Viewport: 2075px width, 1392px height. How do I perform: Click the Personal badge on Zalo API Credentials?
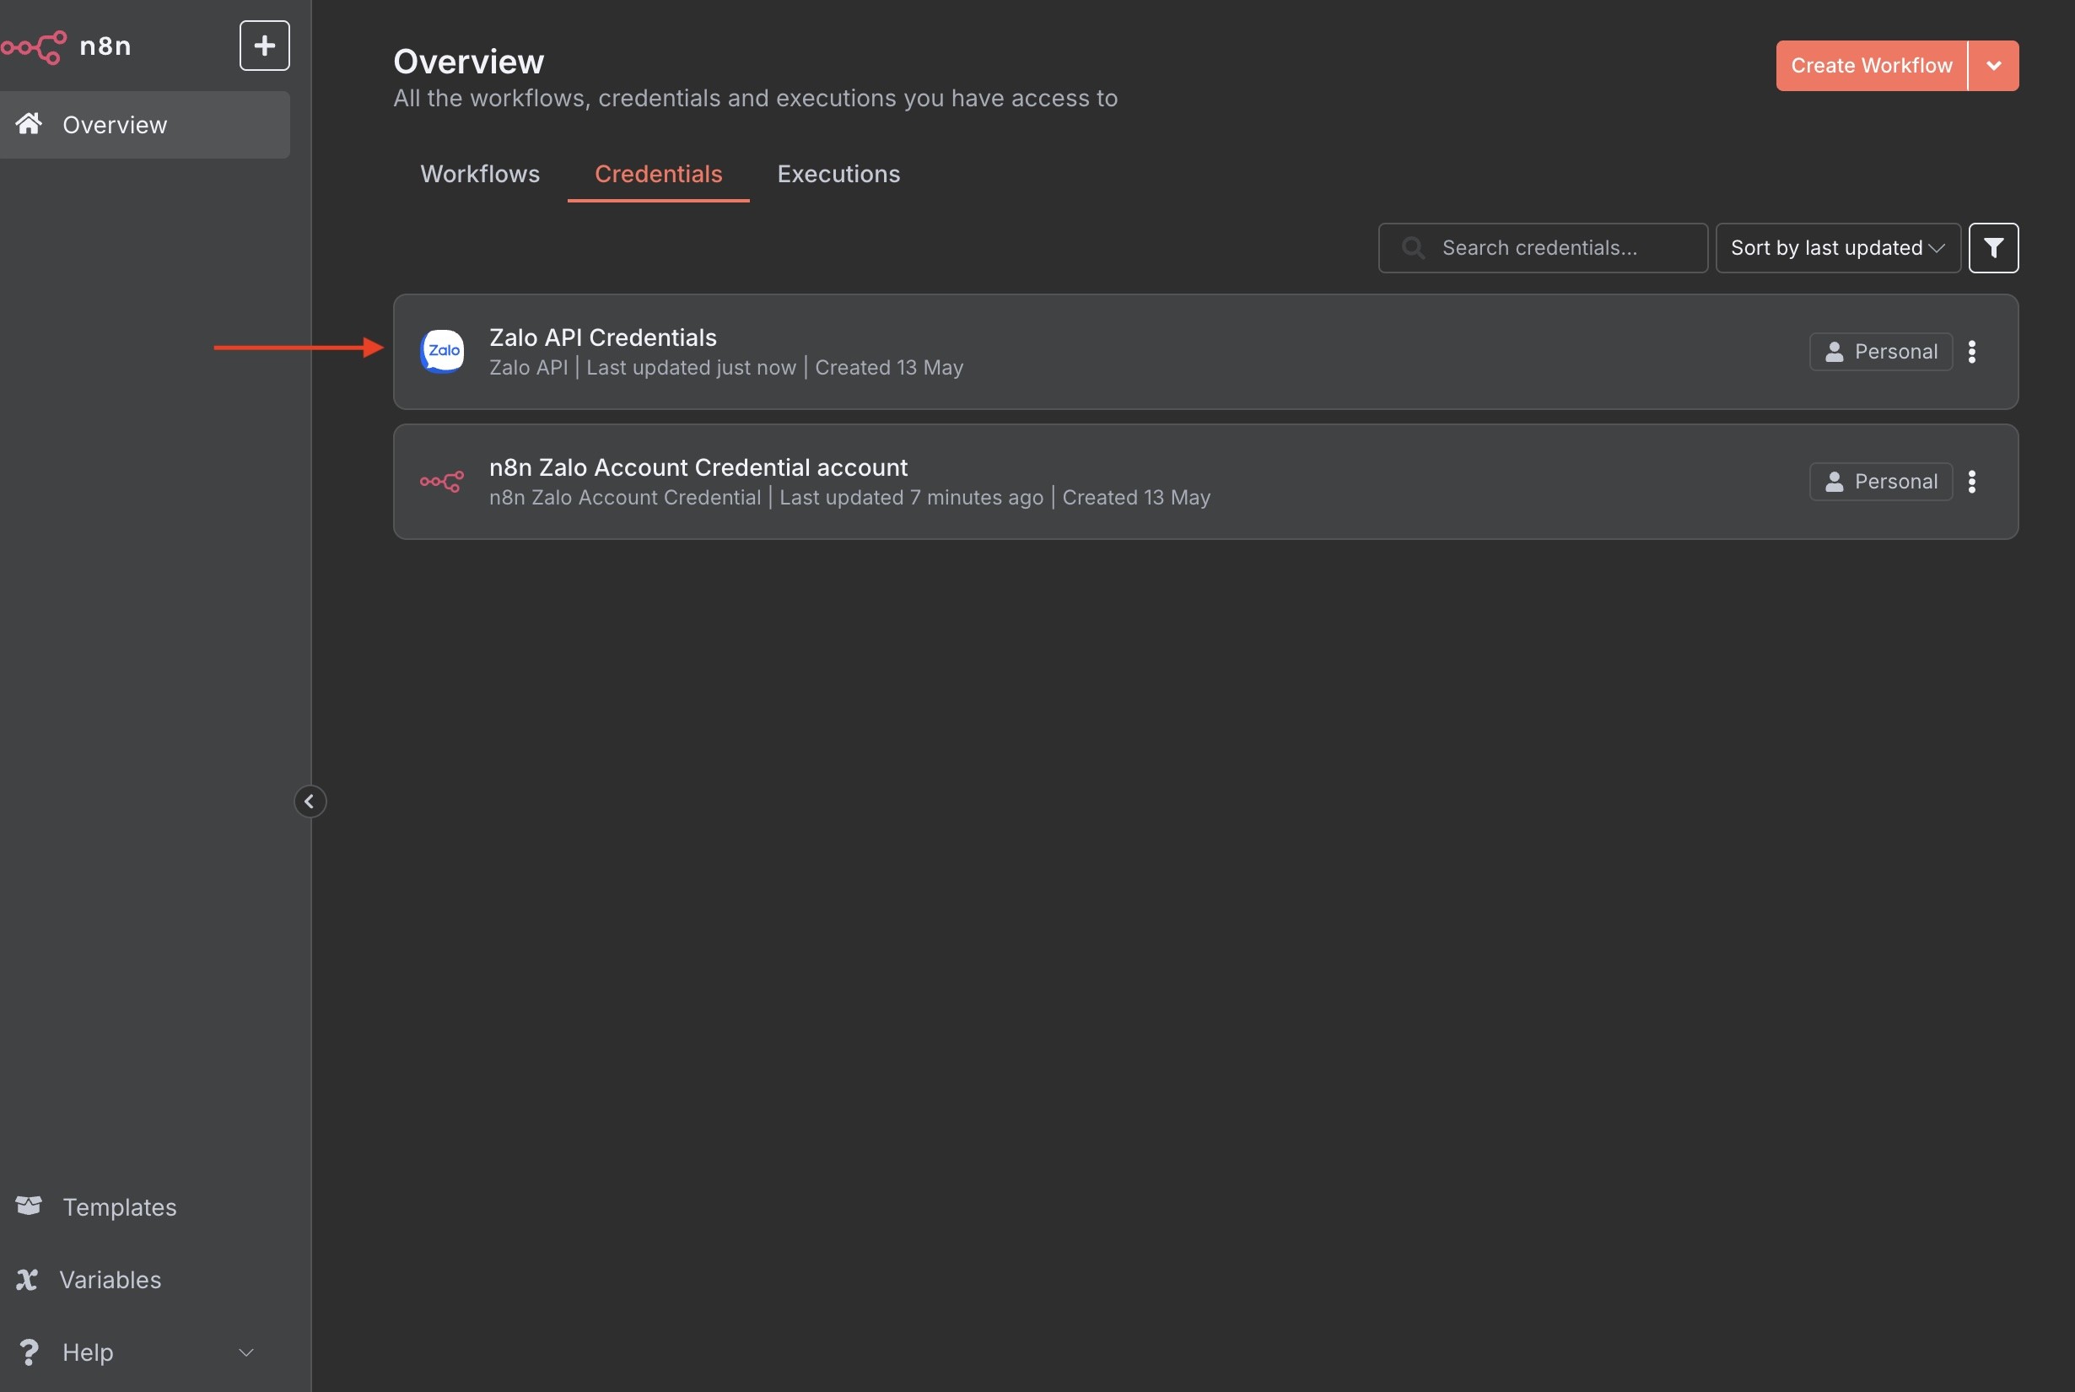point(1881,352)
